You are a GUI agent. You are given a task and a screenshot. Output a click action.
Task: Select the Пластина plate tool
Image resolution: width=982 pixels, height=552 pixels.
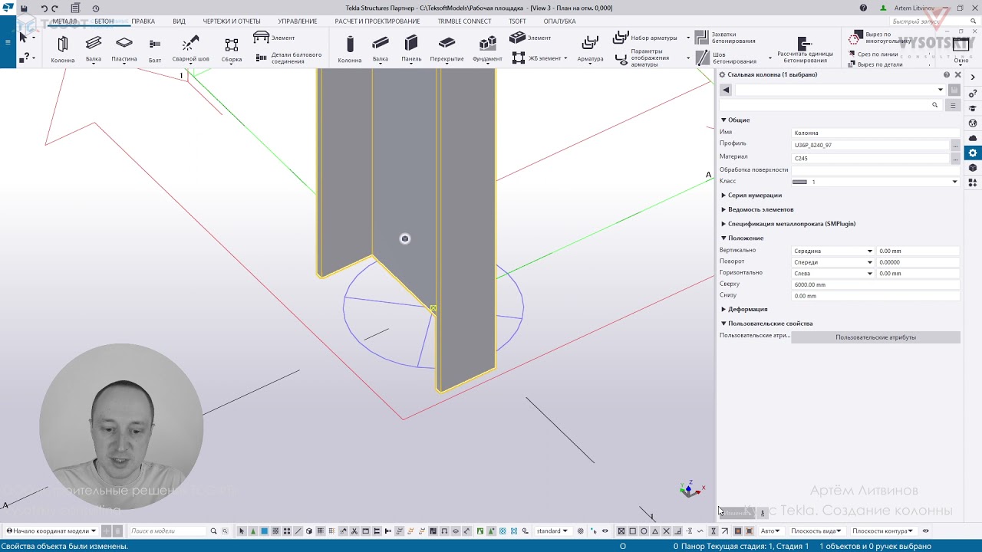pyautogui.click(x=124, y=49)
